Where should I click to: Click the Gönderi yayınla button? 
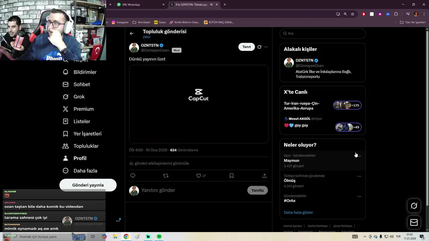tap(88, 185)
